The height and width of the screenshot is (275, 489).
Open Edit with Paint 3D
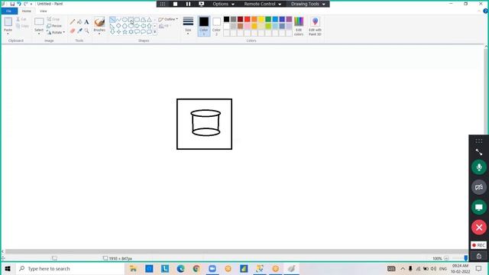coord(315,26)
